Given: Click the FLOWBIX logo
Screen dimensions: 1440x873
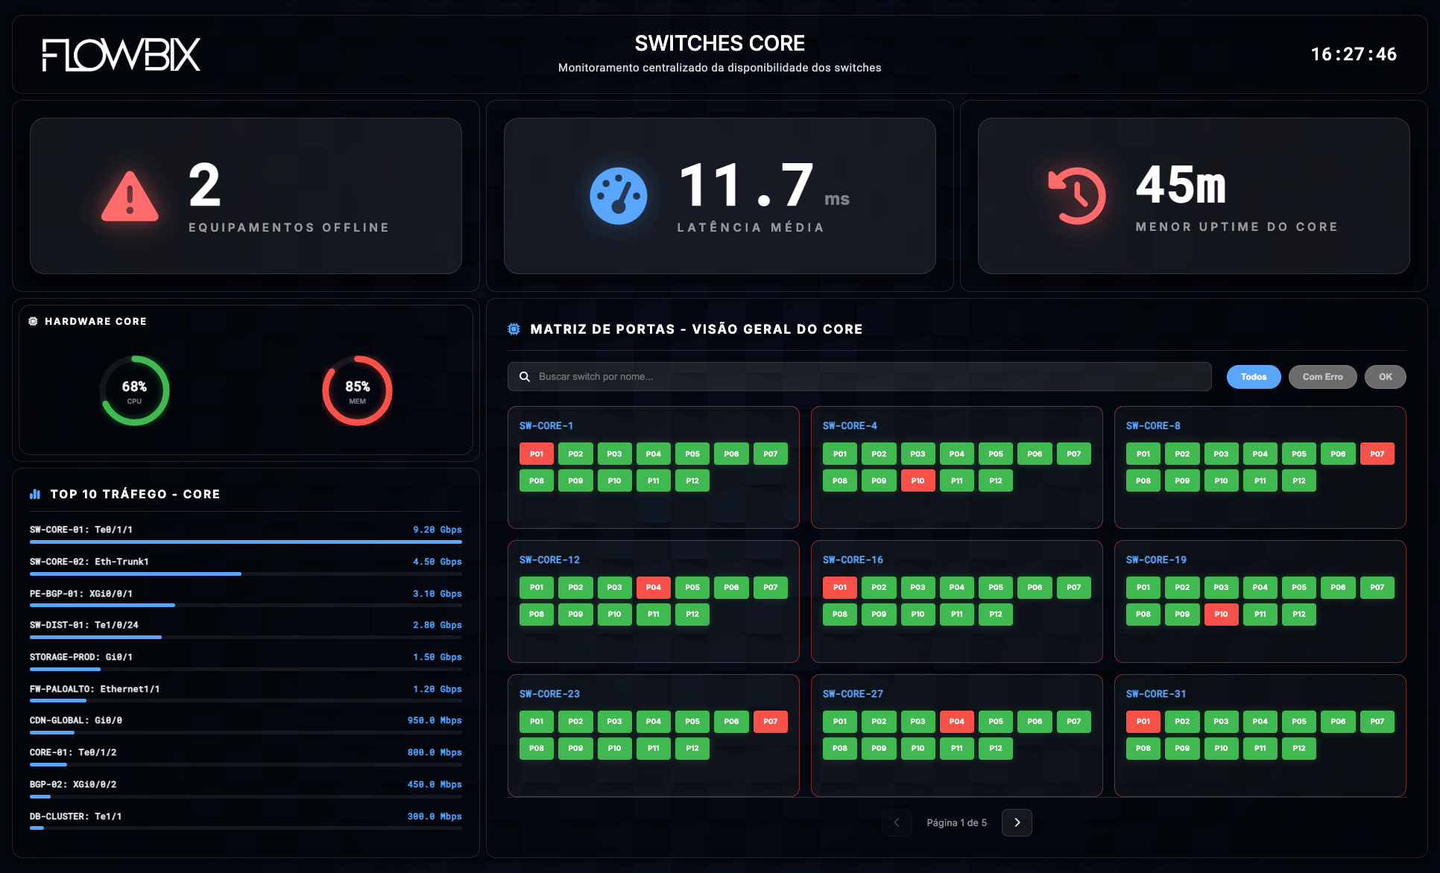Looking at the screenshot, I should tap(121, 55).
